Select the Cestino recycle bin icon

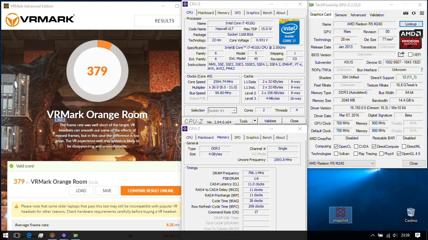[x=411, y=215]
